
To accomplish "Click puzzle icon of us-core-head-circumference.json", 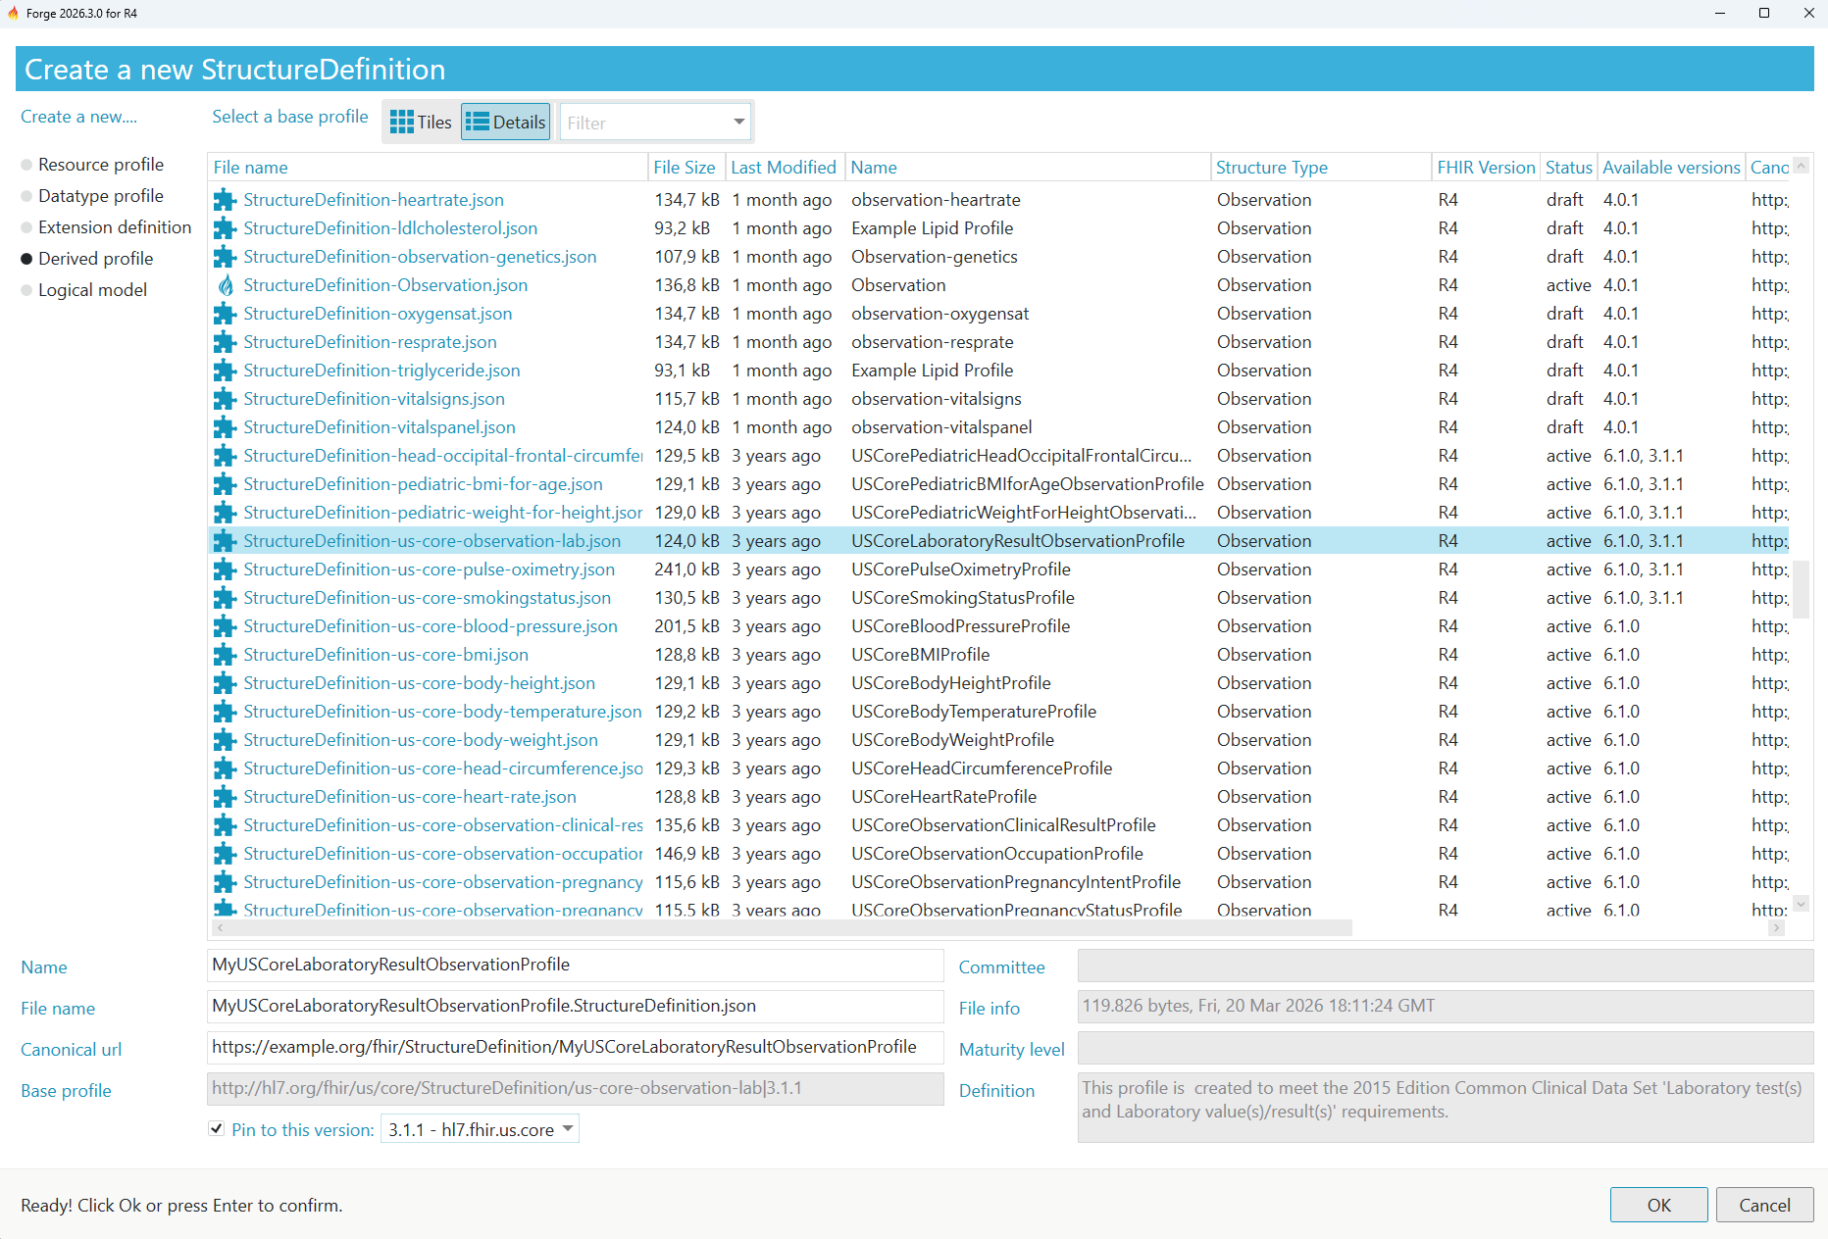I will pos(226,768).
